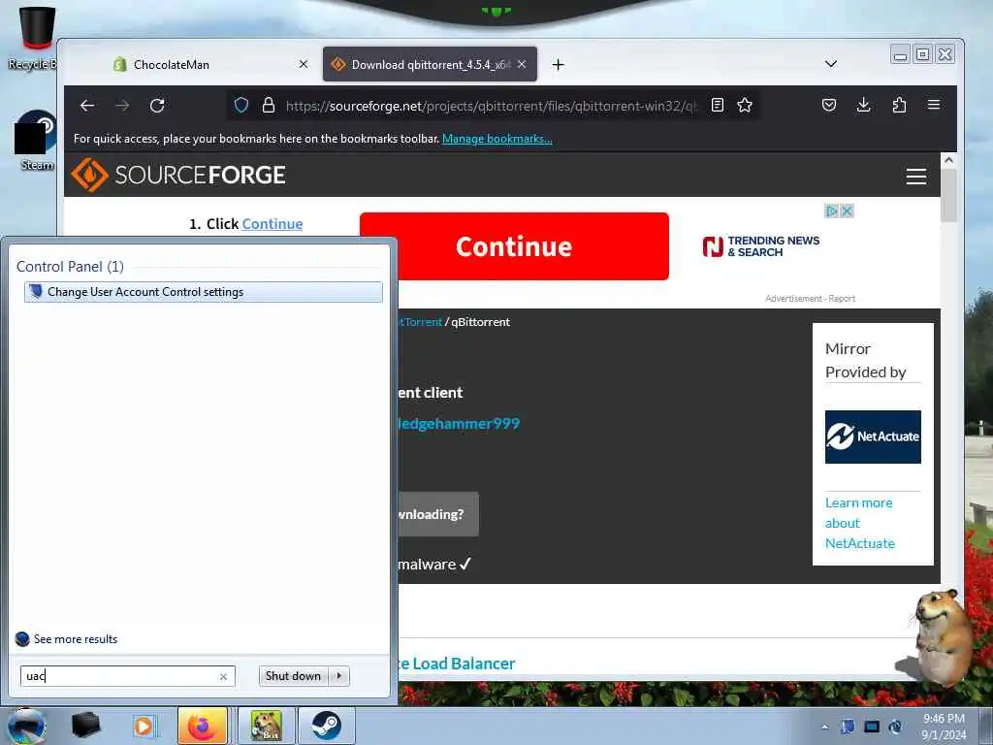The height and width of the screenshot is (745, 993).
Task: Bookmark this page with the star icon
Action: [x=745, y=105]
